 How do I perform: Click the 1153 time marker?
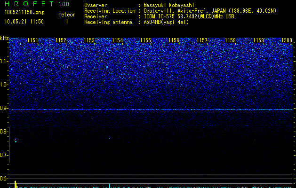pos(89,40)
